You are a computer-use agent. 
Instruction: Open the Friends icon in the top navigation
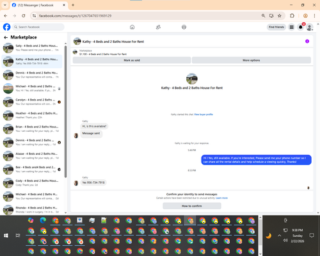click(x=158, y=27)
